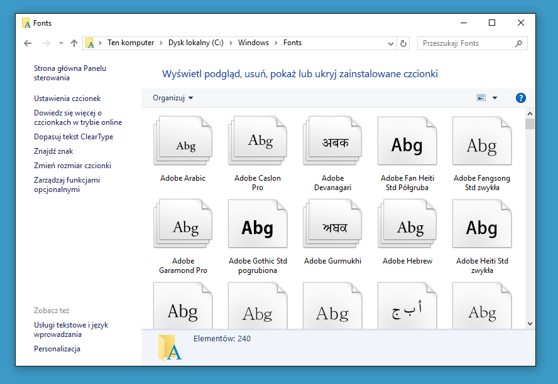Go up one folder level
558x384 pixels.
pyautogui.click(x=74, y=43)
